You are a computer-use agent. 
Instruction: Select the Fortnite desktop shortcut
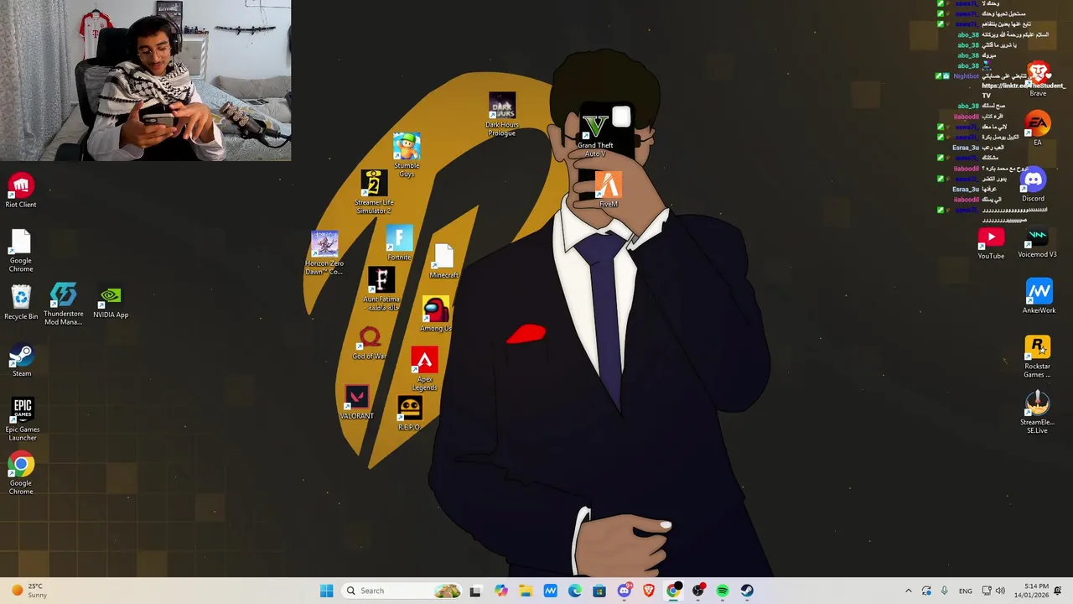pyautogui.click(x=399, y=244)
